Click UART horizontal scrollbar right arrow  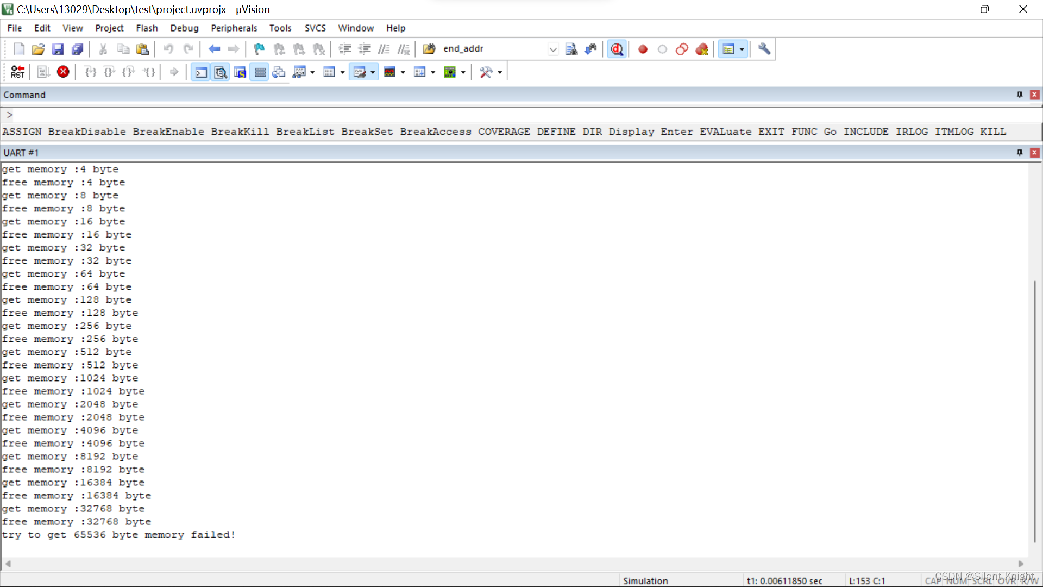click(1021, 564)
